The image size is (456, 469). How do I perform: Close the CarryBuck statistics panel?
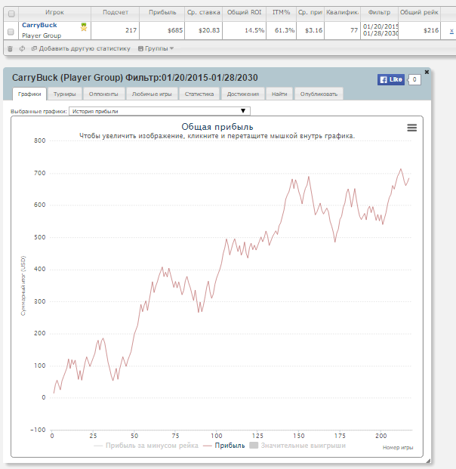pyautogui.click(x=427, y=72)
